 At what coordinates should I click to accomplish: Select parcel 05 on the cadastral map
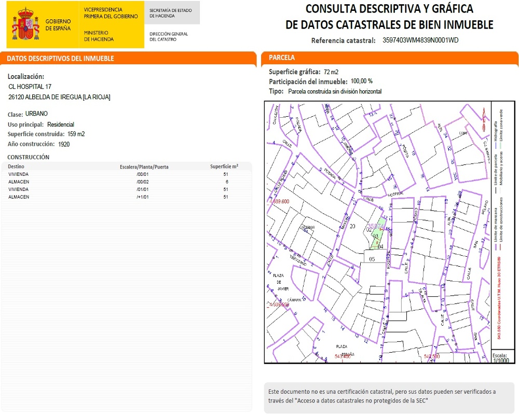[x=372, y=258]
